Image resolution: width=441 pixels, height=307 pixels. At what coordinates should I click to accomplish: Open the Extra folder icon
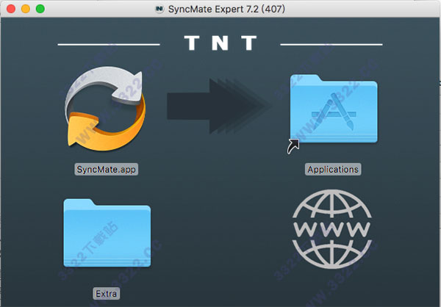pyautogui.click(x=107, y=233)
